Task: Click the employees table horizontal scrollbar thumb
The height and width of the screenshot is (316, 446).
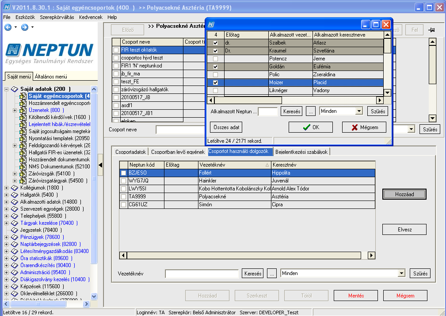Action: tap(244, 255)
